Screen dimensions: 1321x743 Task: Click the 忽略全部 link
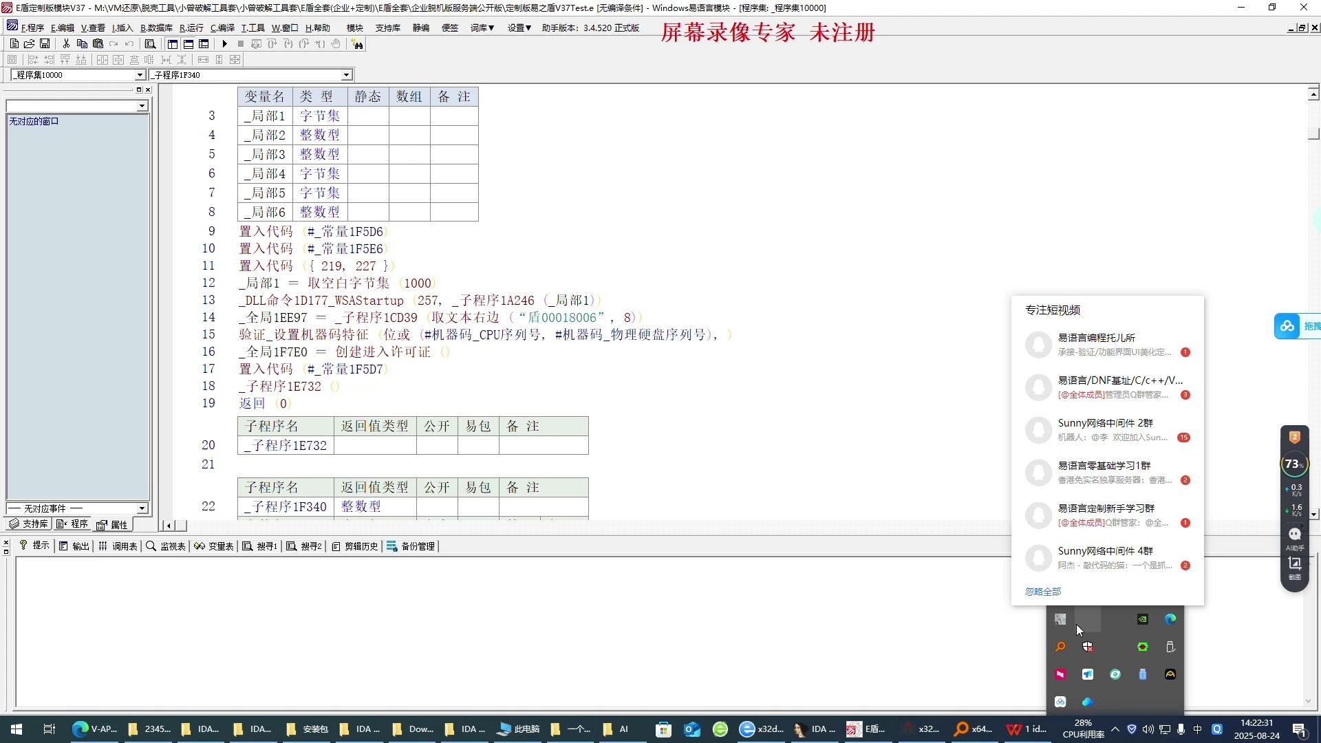click(x=1043, y=592)
